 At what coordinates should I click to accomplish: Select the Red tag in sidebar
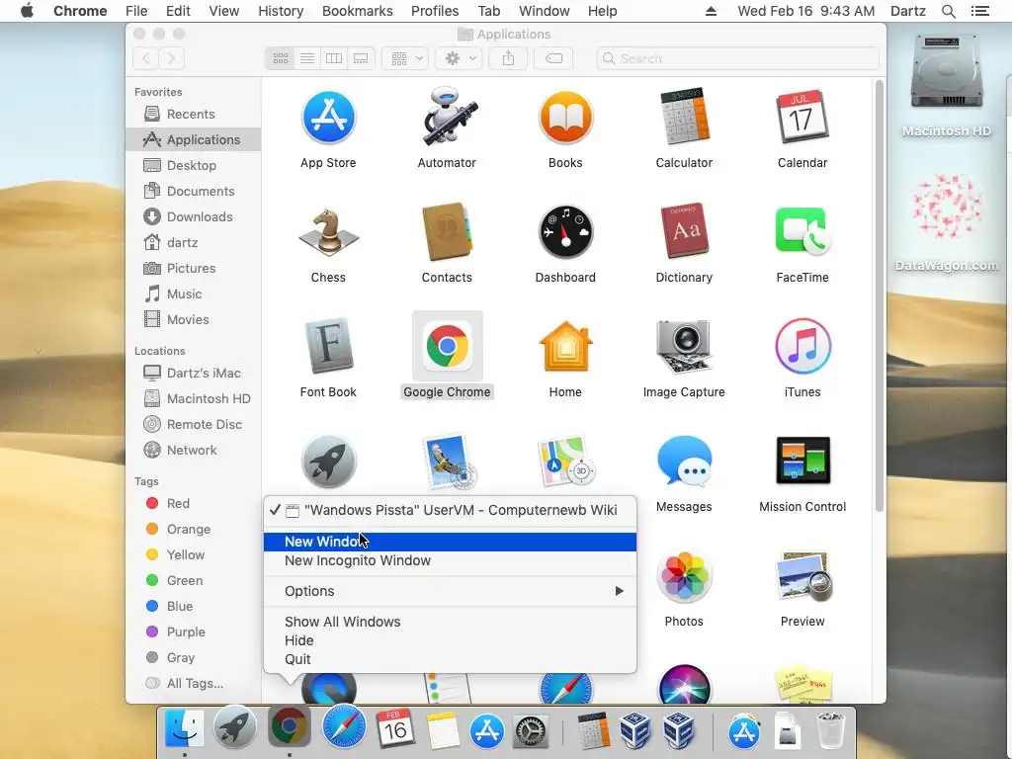tap(178, 503)
